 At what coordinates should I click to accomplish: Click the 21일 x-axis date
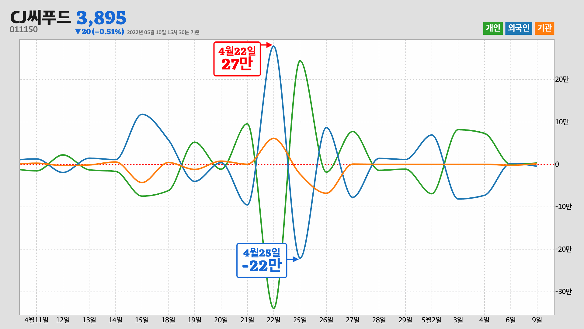click(x=247, y=320)
